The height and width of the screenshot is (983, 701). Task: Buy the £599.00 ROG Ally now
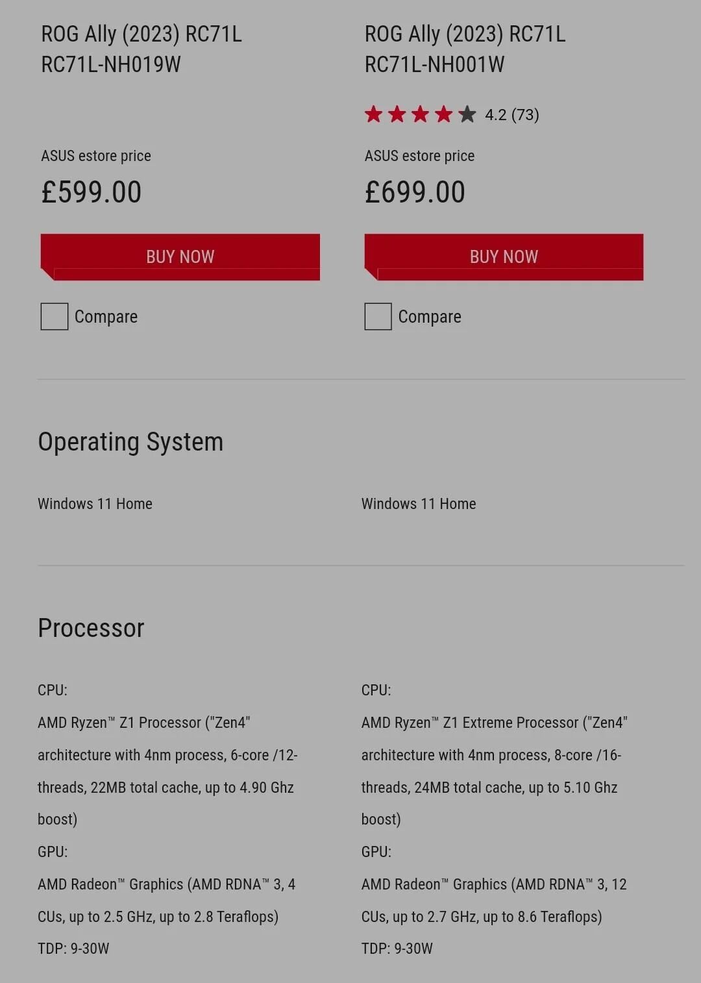[x=180, y=257]
